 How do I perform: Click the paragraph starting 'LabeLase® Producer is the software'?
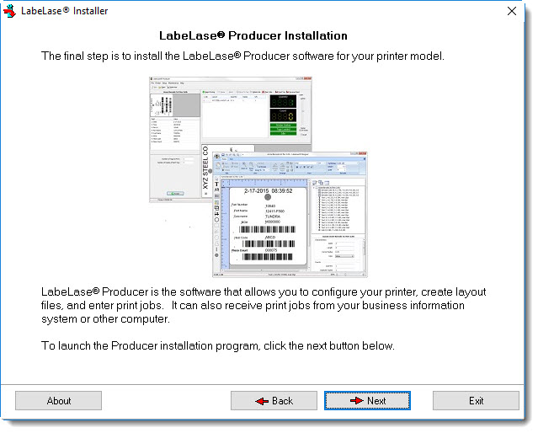[264, 305]
